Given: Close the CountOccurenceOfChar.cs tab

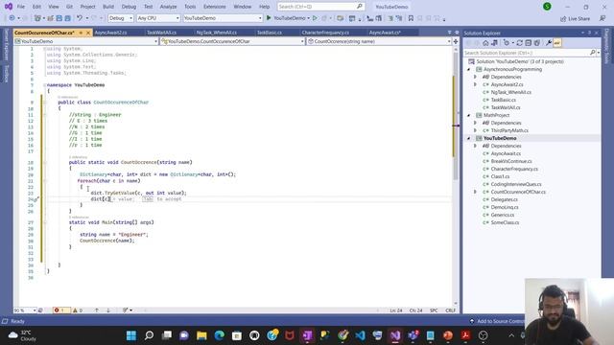Looking at the screenshot, I should [x=88, y=33].
